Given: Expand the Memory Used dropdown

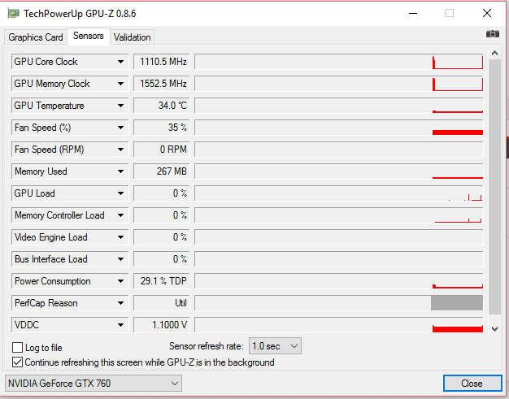Looking at the screenshot, I should click(x=121, y=171).
